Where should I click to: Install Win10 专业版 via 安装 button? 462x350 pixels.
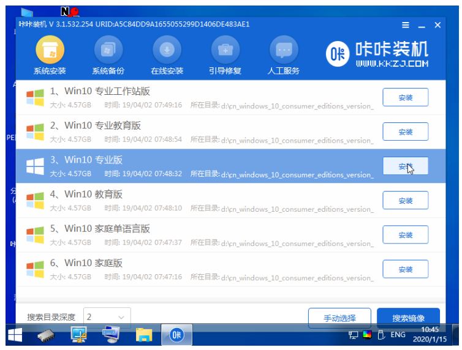(x=405, y=166)
